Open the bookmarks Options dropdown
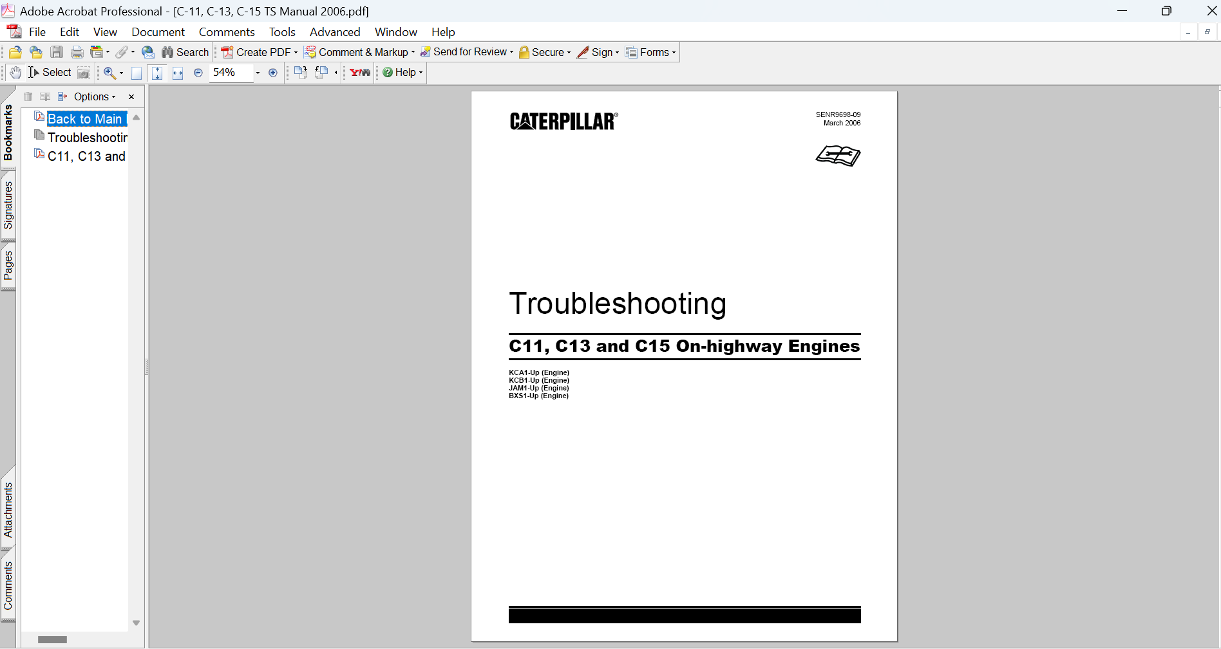 (95, 96)
